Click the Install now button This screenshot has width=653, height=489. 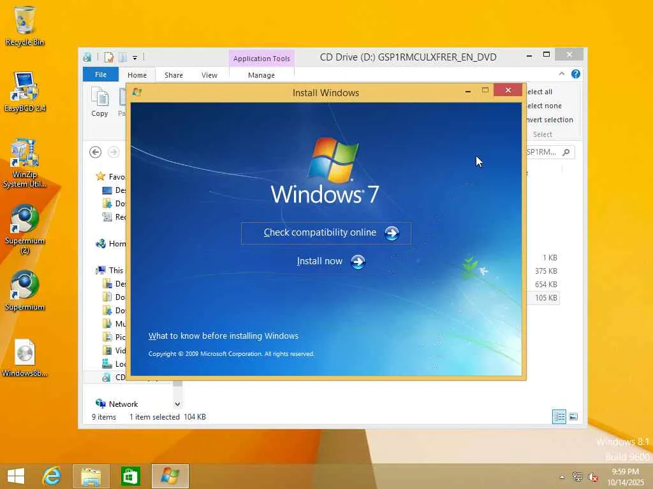point(331,262)
